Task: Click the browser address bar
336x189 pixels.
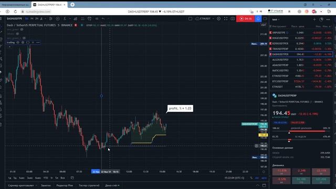Action: 38,12
